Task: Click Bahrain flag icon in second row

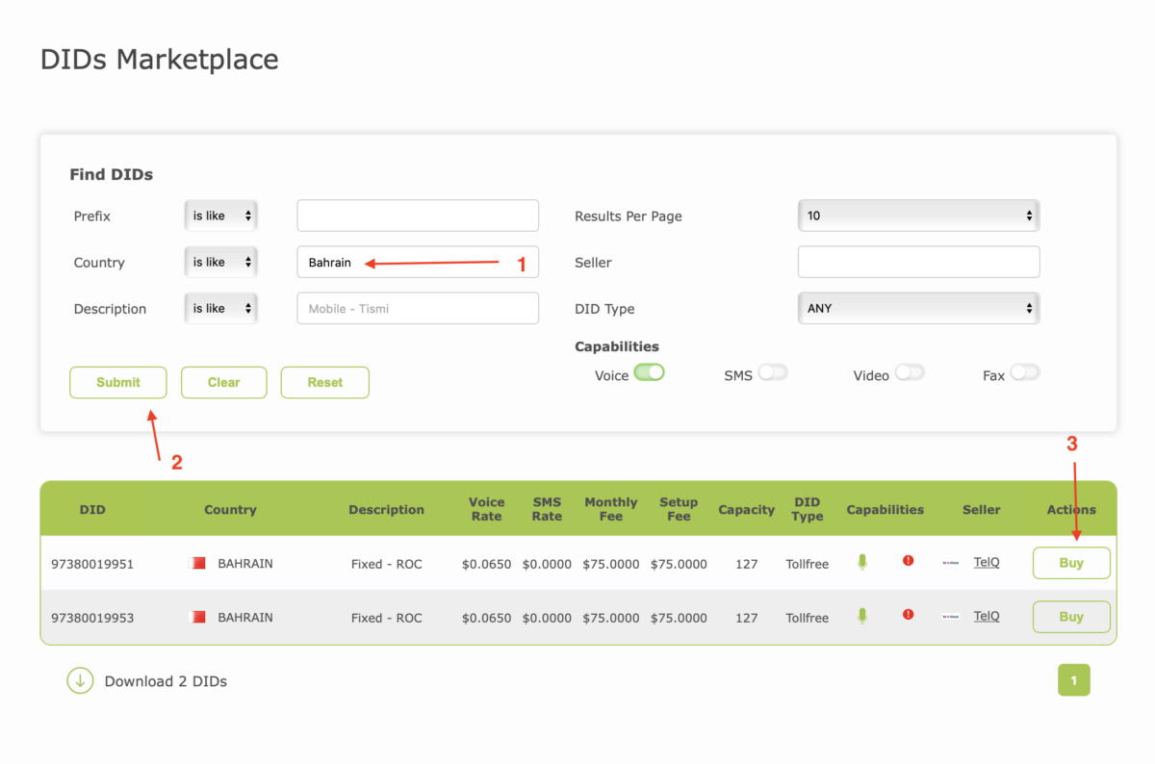Action: [x=197, y=617]
